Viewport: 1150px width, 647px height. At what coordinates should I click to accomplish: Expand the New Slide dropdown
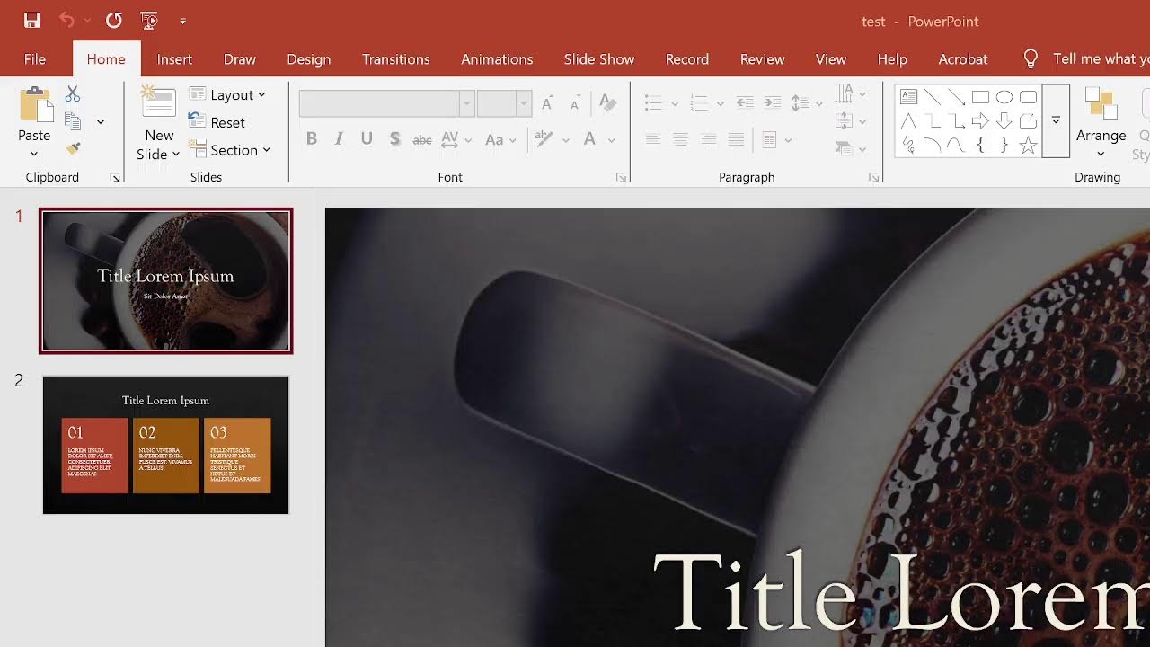(159, 154)
